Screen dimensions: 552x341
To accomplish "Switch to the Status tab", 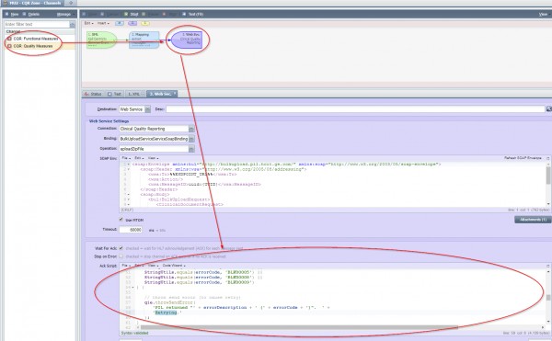I will point(93,94).
